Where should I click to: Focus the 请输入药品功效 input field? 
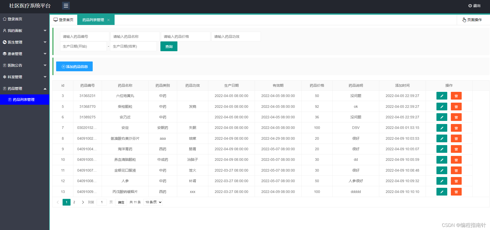pos(236,37)
